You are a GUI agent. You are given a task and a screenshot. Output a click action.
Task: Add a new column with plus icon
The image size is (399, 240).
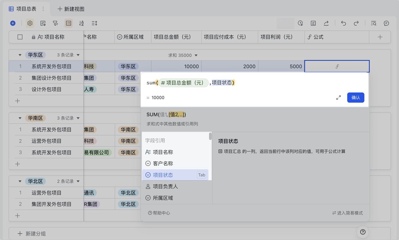pos(380,37)
